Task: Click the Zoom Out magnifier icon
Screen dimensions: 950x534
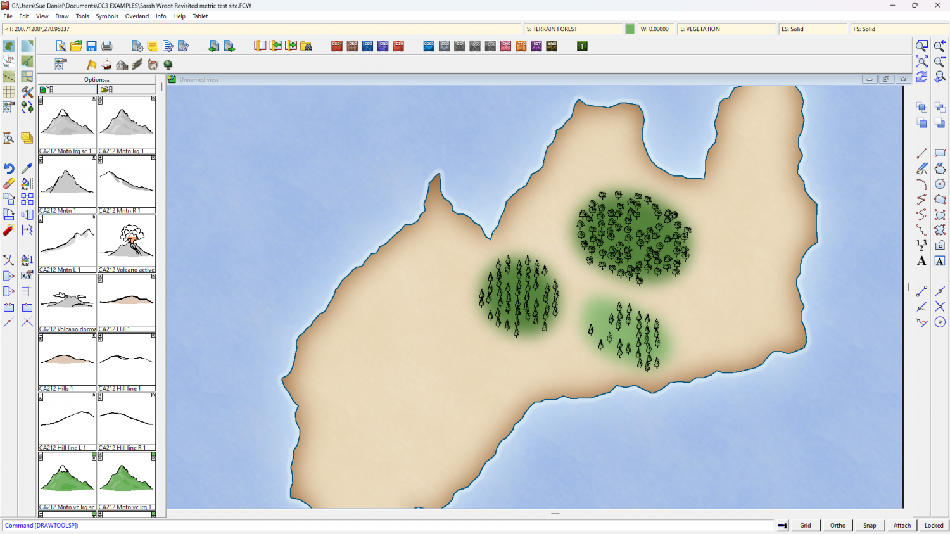Action: pyautogui.click(x=940, y=61)
